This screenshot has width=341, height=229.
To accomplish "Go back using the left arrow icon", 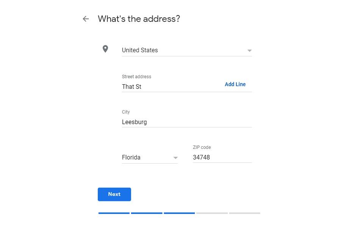I will 86,19.
